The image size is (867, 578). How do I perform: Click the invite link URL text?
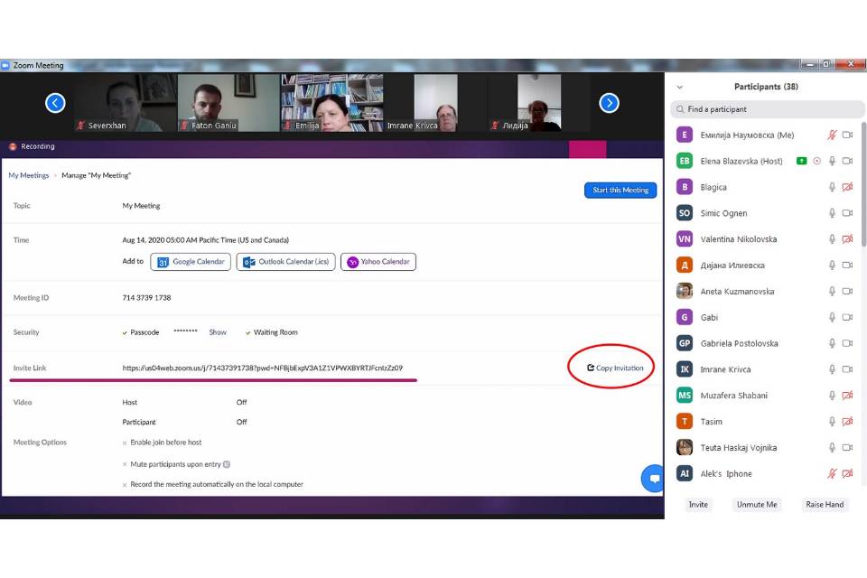(x=263, y=368)
